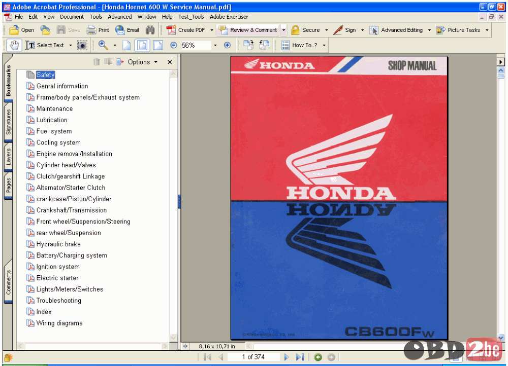Expand the Picture Tasks dropdown

pyautogui.click(x=487, y=30)
